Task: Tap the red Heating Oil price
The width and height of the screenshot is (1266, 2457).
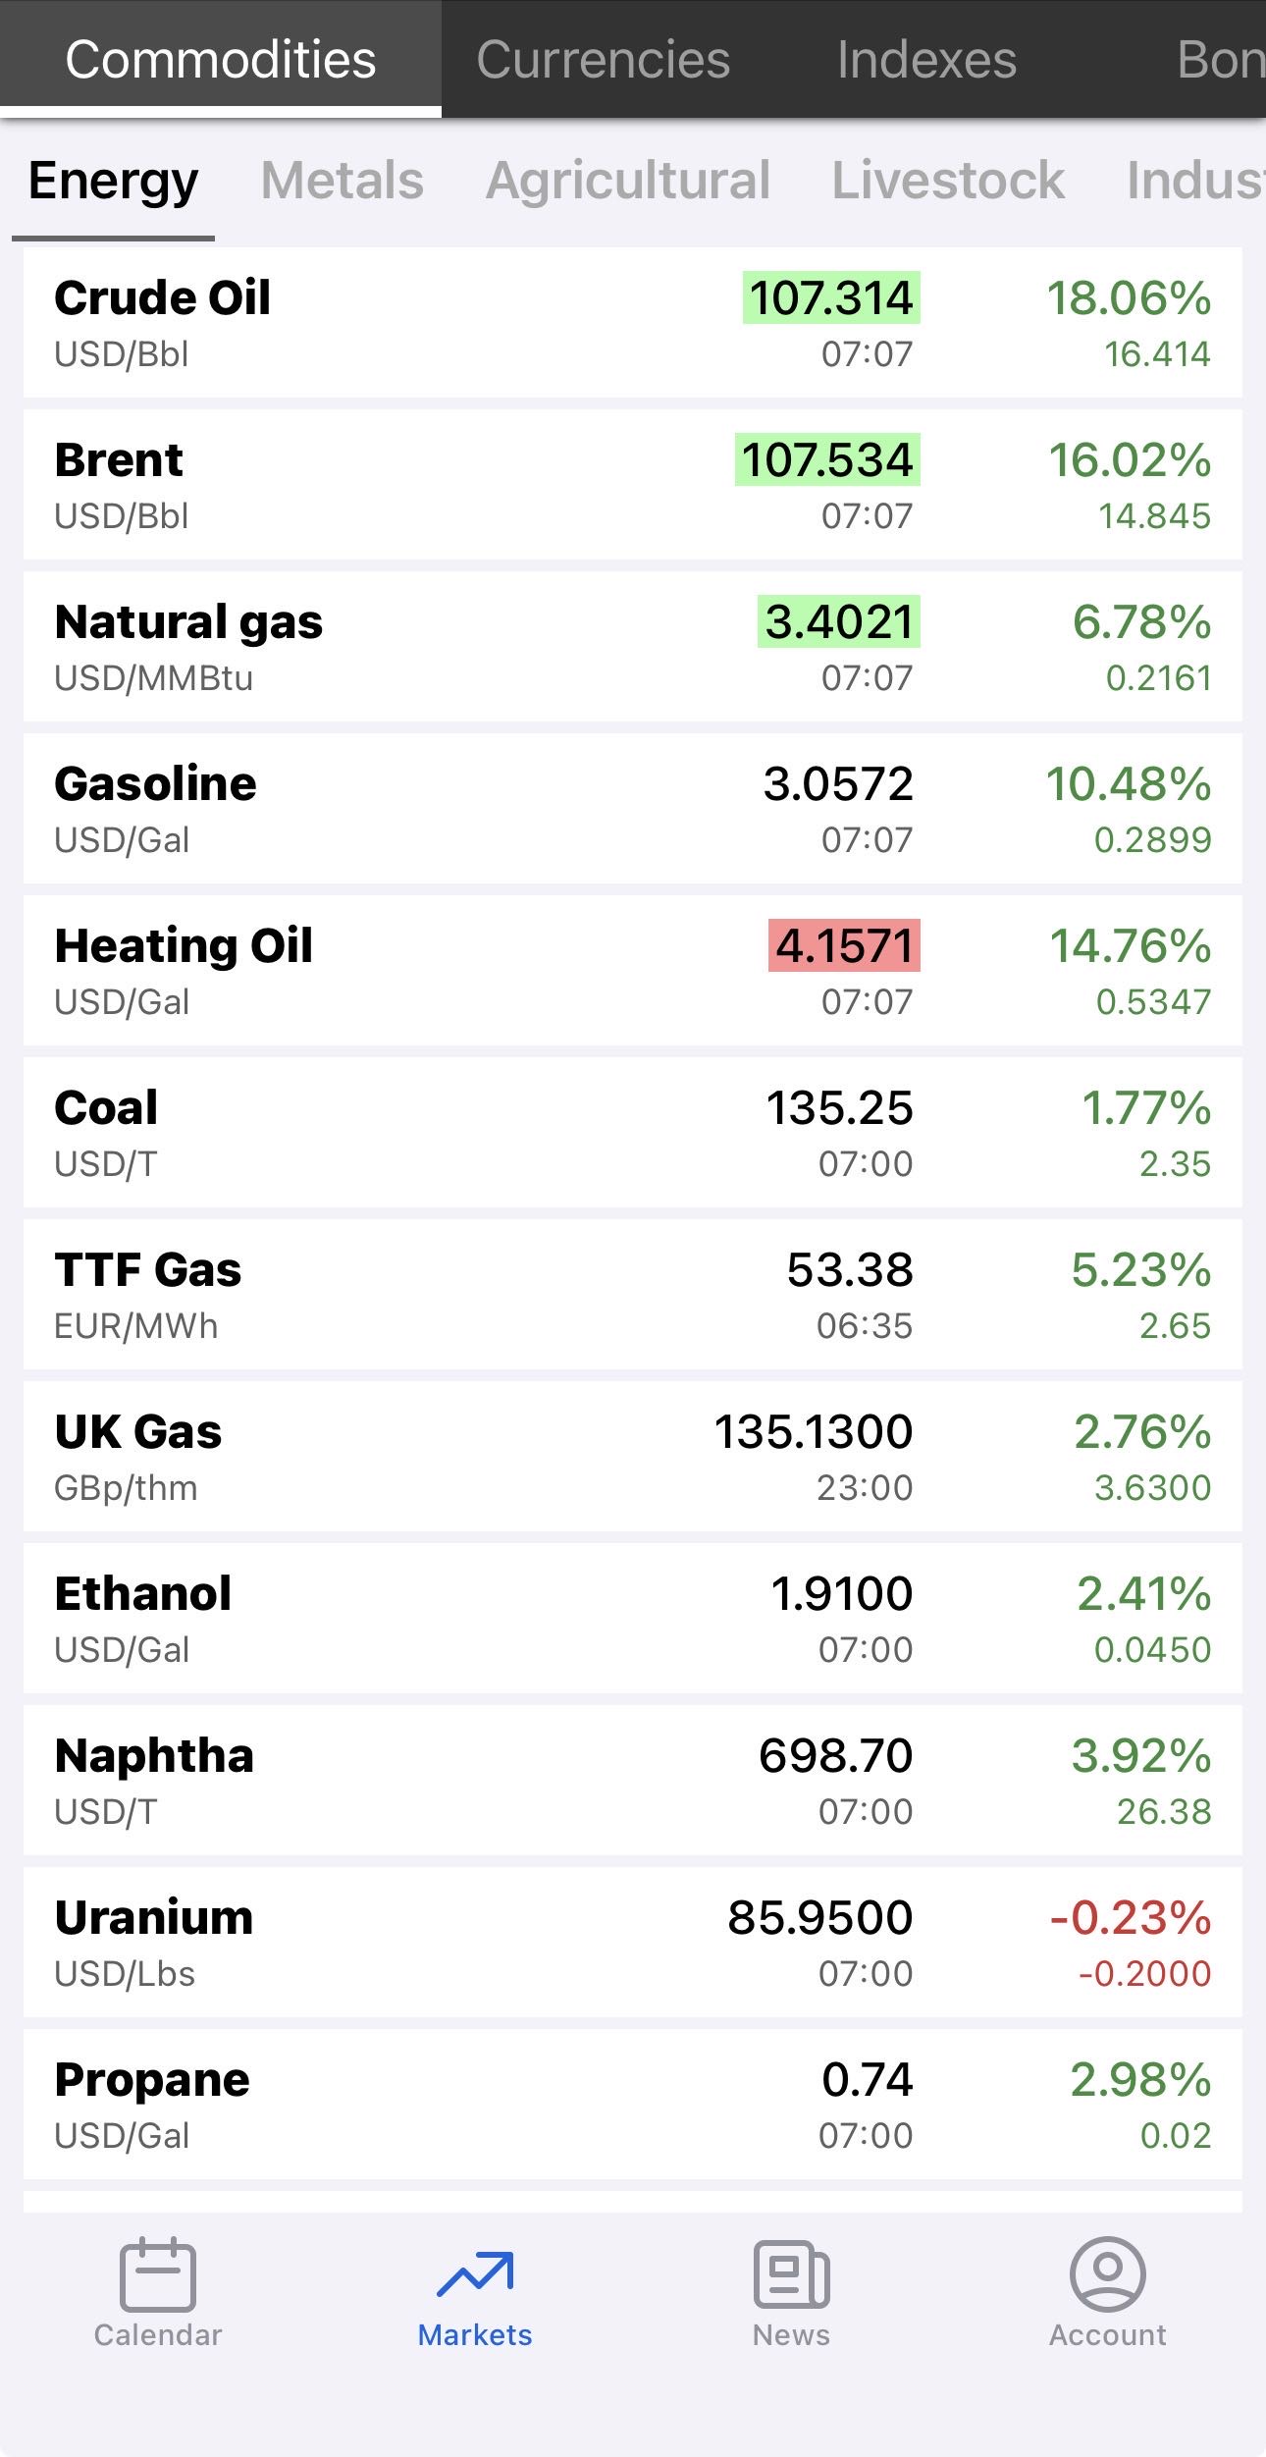Action: point(844,946)
